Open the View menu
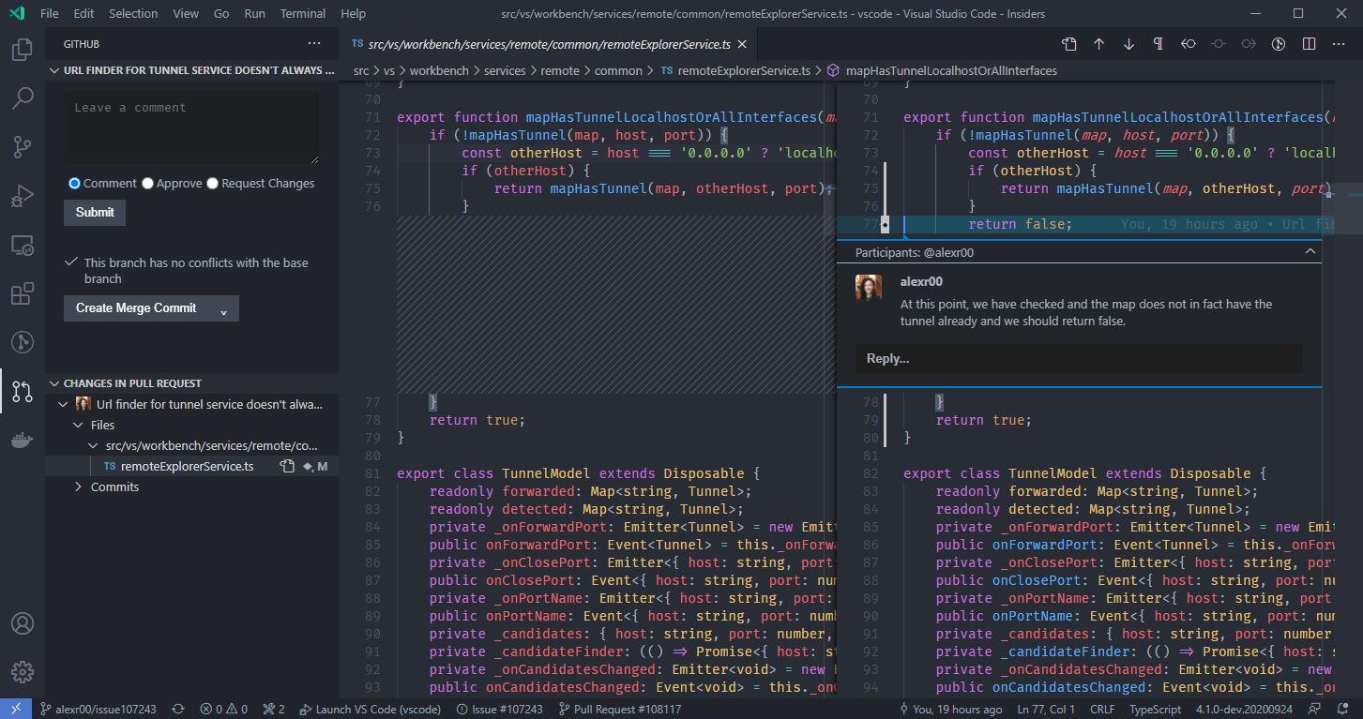 (x=186, y=14)
